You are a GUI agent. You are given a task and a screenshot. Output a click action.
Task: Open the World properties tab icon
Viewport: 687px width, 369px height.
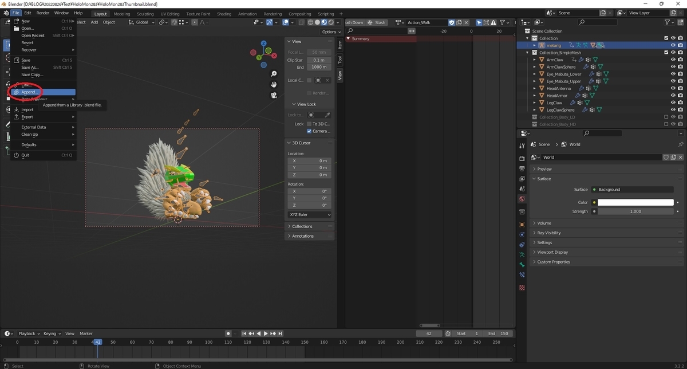coord(522,199)
